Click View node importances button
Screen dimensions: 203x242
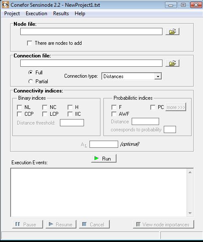[x=163, y=224]
